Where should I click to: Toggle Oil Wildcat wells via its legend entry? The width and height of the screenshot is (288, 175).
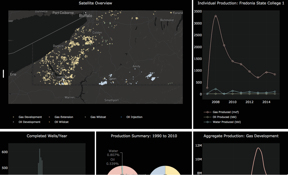61,122
